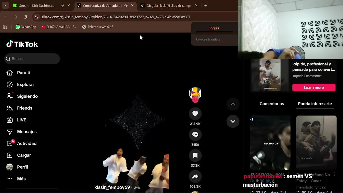Go to previous video with up chevron
The width and height of the screenshot is (343, 193).
(233, 104)
